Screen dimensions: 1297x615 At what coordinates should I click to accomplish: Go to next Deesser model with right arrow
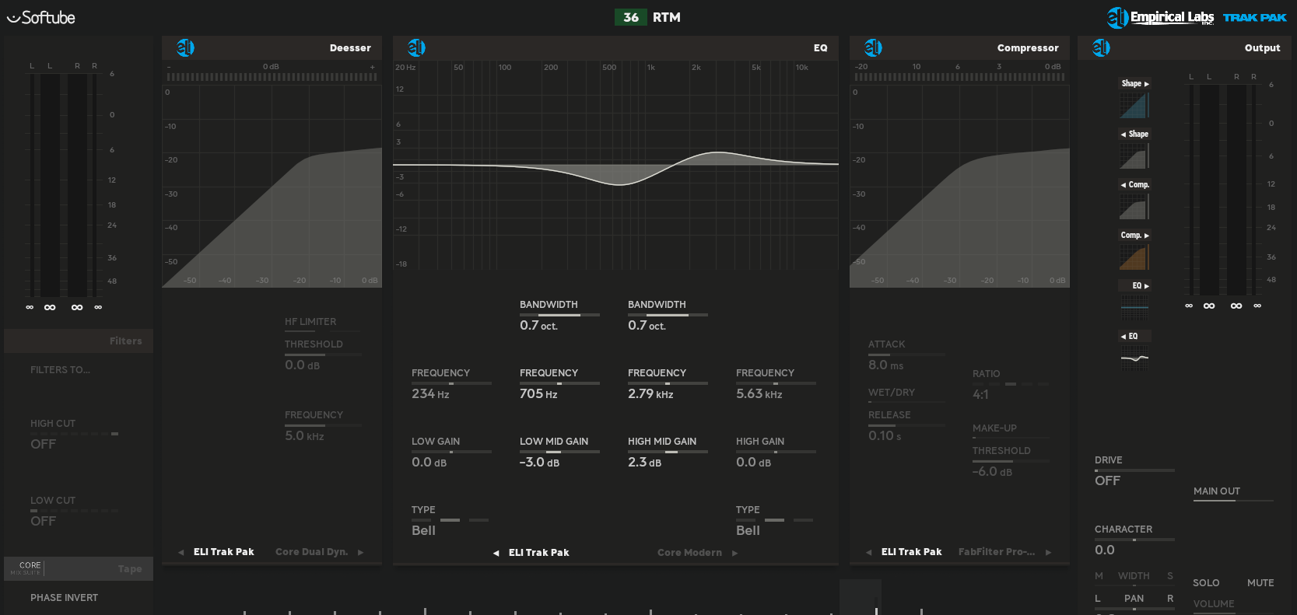360,553
